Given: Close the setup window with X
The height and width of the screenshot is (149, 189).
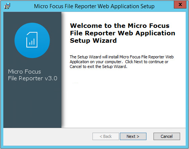Looking at the screenshot, I should pyautogui.click(x=180, y=4).
